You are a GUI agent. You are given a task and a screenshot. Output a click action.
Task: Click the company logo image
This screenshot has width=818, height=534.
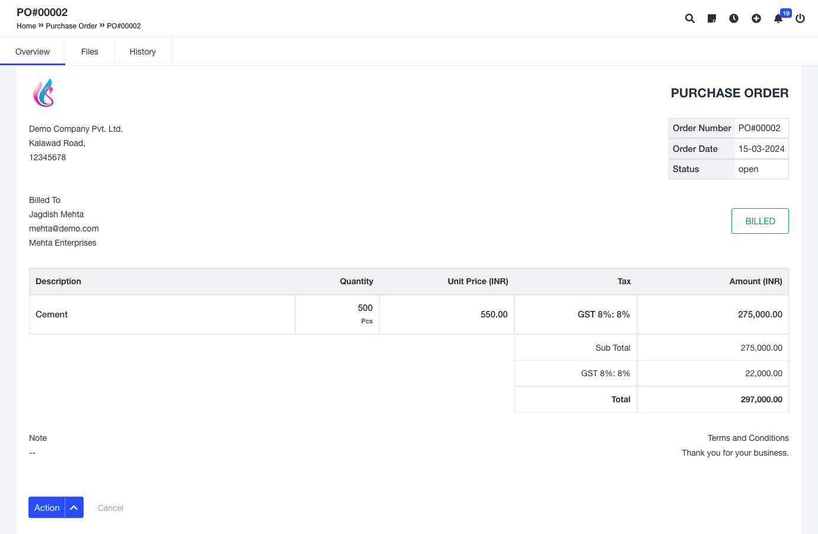pos(44,93)
